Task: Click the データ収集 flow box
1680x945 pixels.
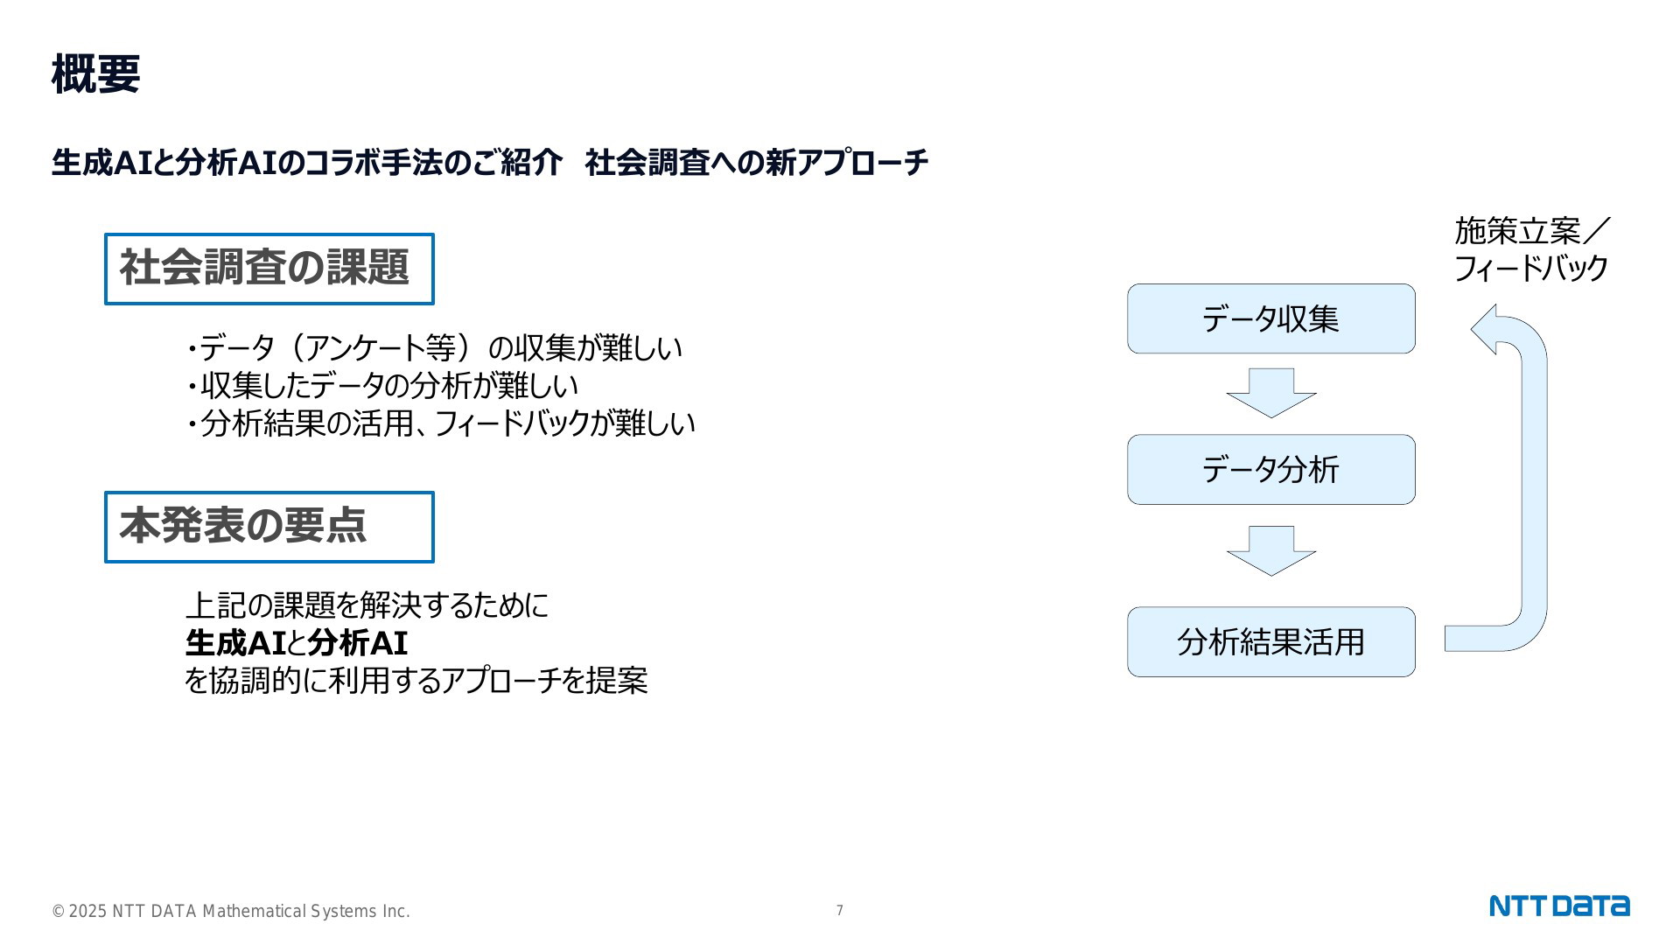Action: pos(1270,318)
